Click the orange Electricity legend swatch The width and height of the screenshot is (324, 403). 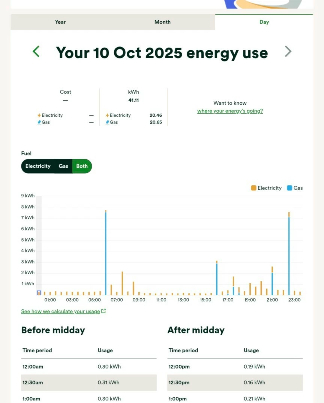coord(254,188)
